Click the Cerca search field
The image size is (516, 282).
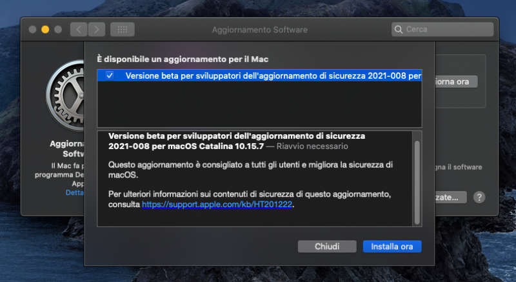pyautogui.click(x=442, y=30)
